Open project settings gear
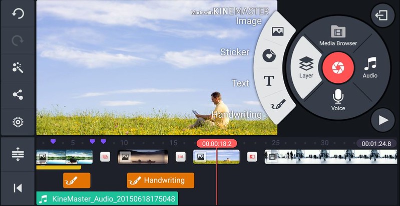This screenshot has height=206, width=400. coord(18,122)
